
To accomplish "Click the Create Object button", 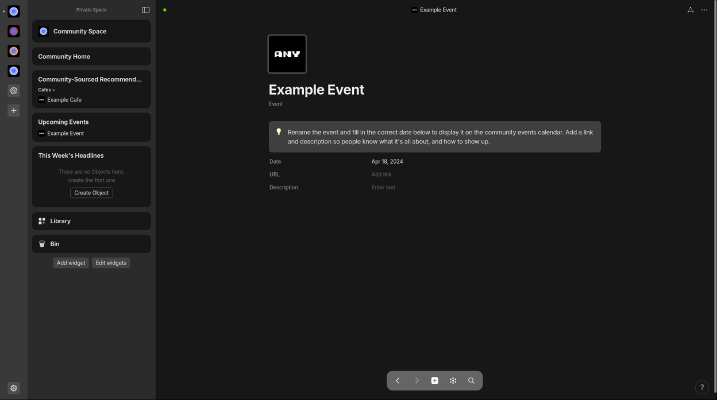I will 91,193.
